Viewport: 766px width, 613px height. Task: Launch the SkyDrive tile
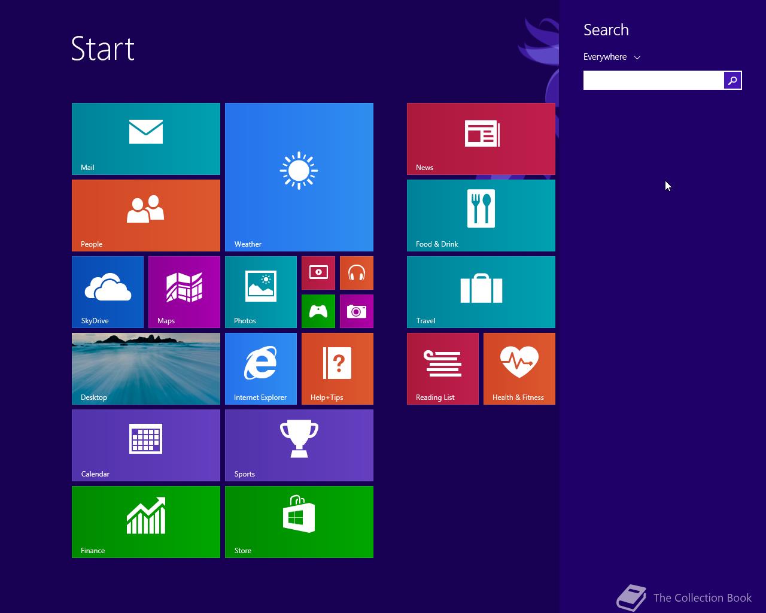[108, 292]
